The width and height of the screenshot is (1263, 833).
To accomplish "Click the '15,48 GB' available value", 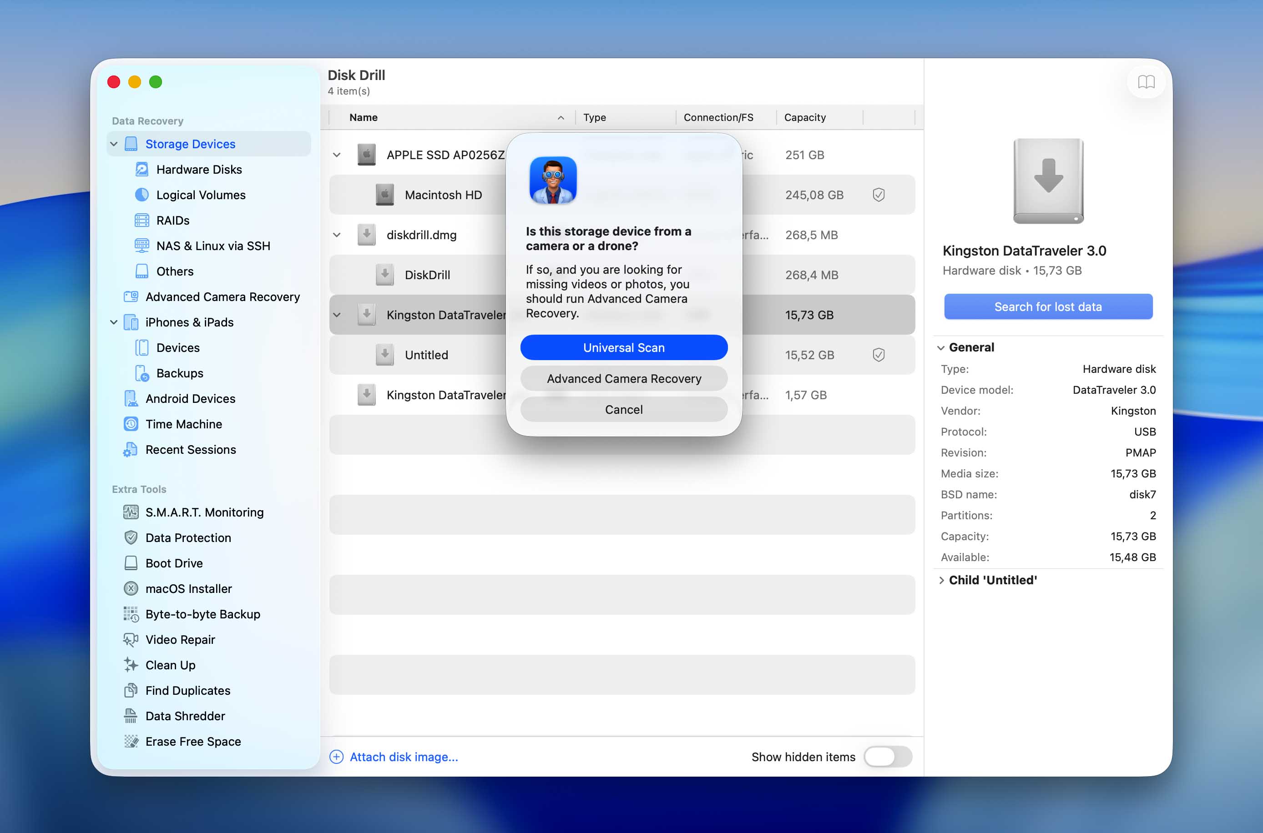I will click(x=1132, y=558).
